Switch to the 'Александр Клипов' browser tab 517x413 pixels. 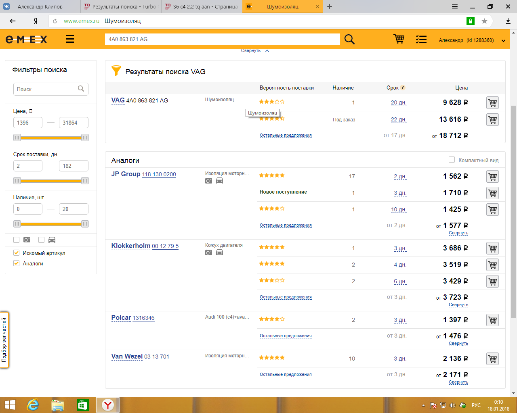pos(40,6)
